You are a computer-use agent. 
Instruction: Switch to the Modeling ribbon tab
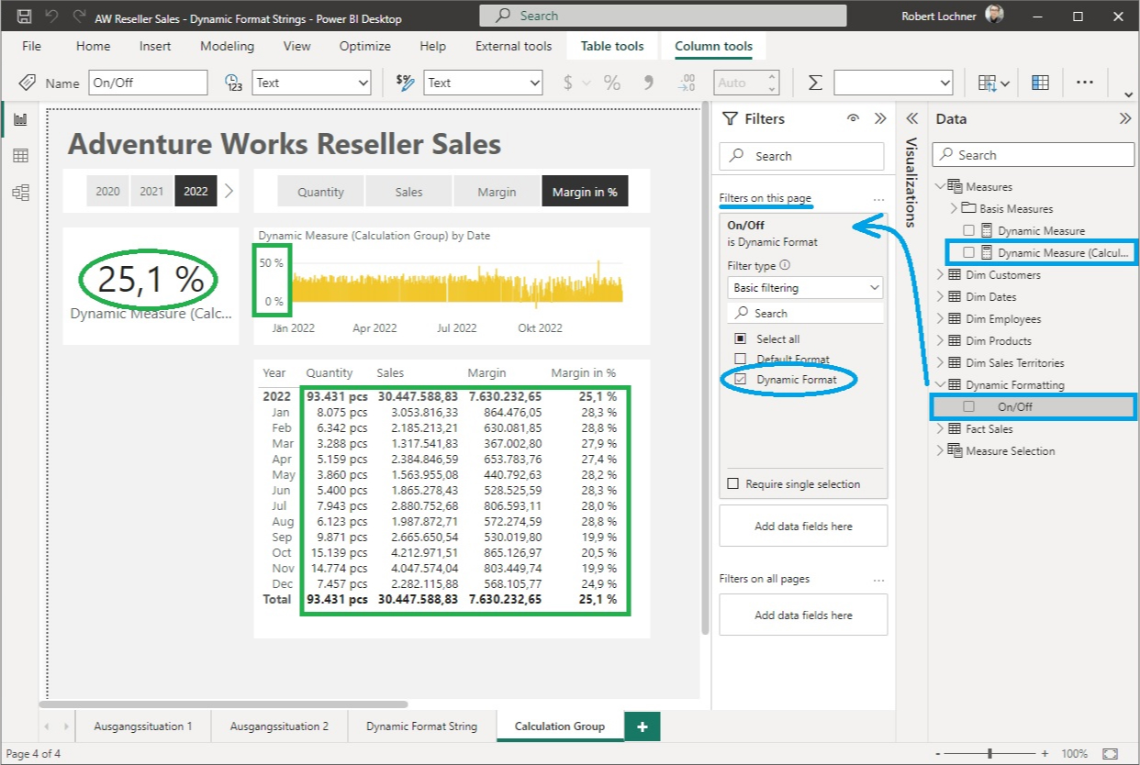pyautogui.click(x=227, y=46)
